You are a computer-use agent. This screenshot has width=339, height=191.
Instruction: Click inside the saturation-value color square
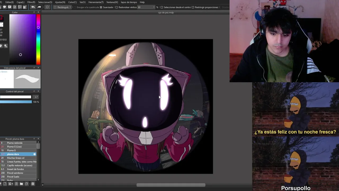point(23,39)
